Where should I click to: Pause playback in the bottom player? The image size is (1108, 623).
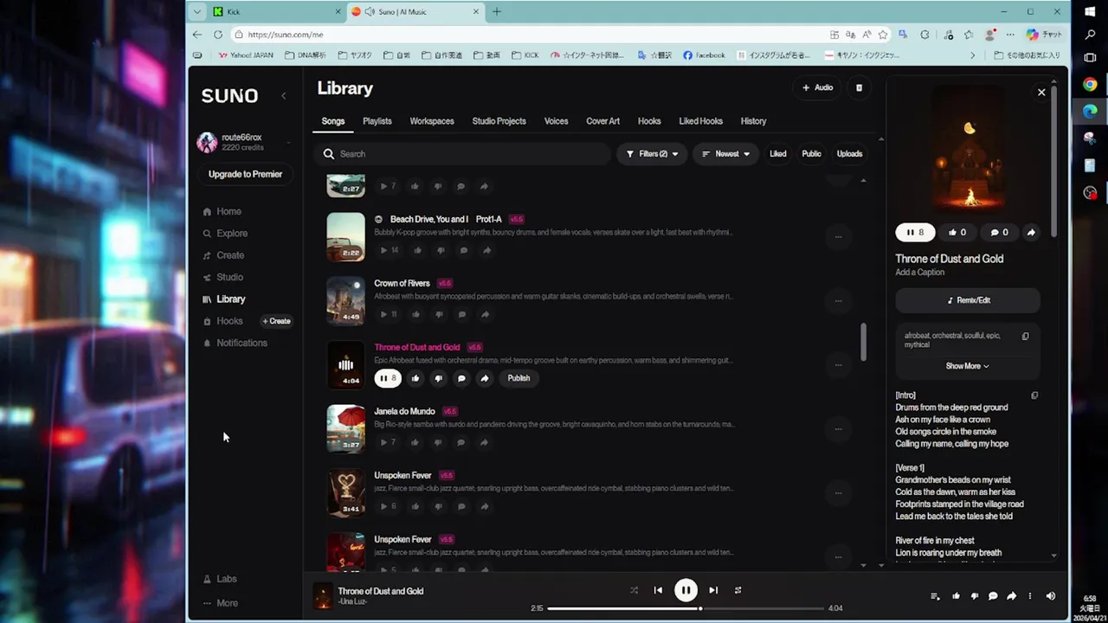[x=686, y=590]
